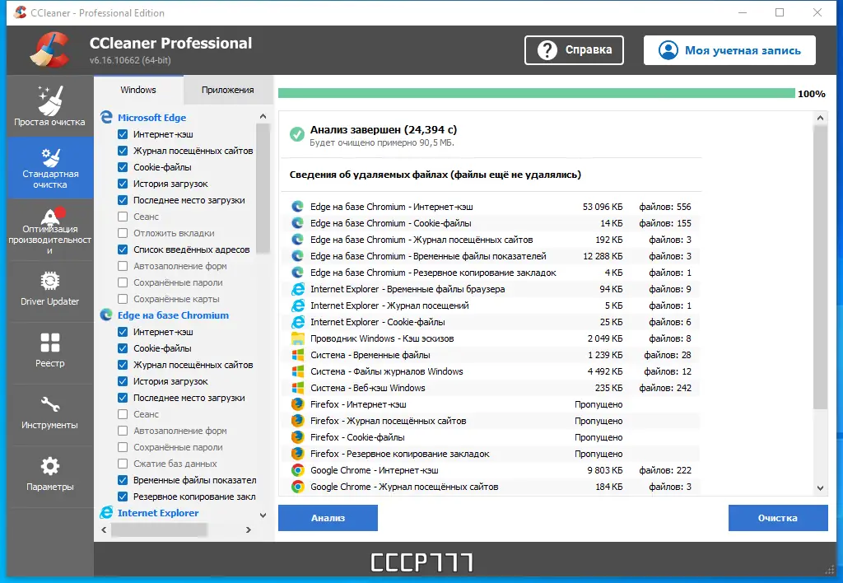Viewport: 843px width, 583px height.
Task: Switch to Windows tab
Action: [138, 90]
